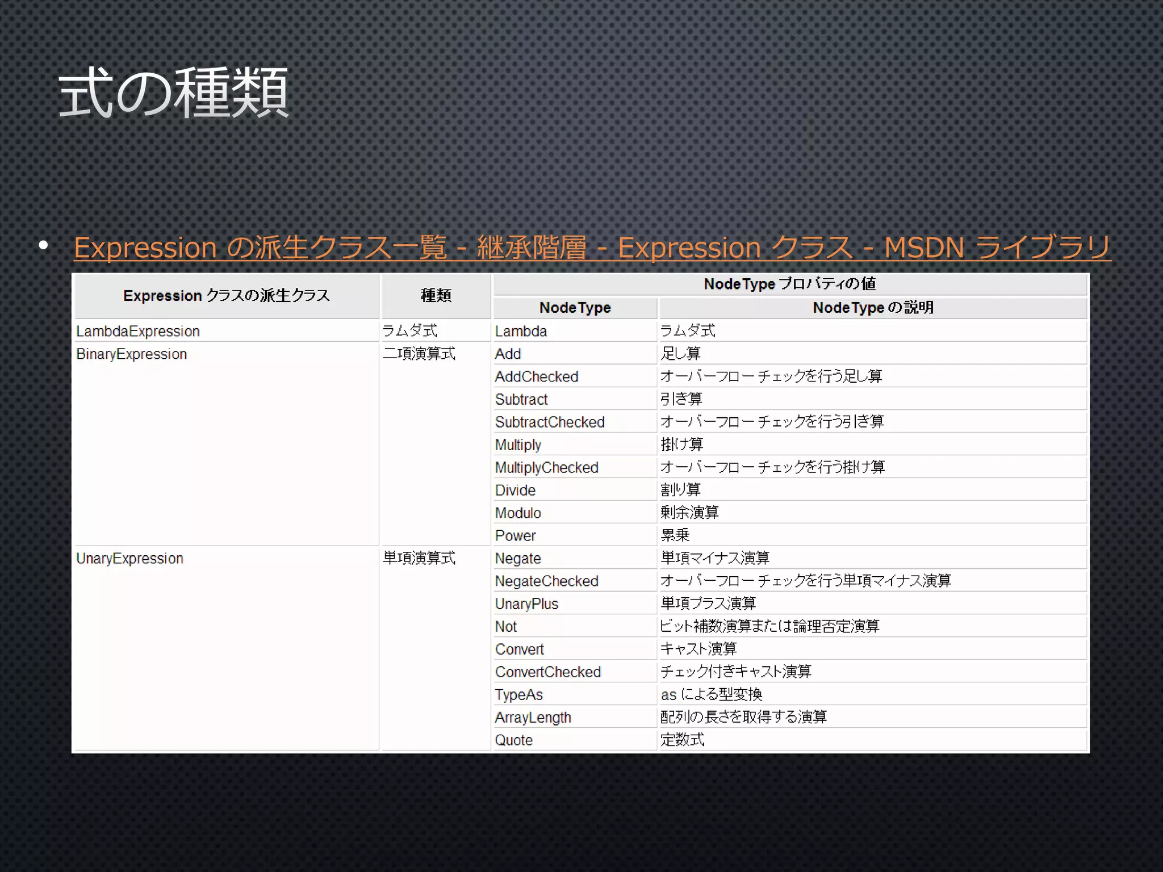1163x872 pixels.
Task: Click the ビット補数演算または論理否定演算 cell
Action: tap(873, 626)
